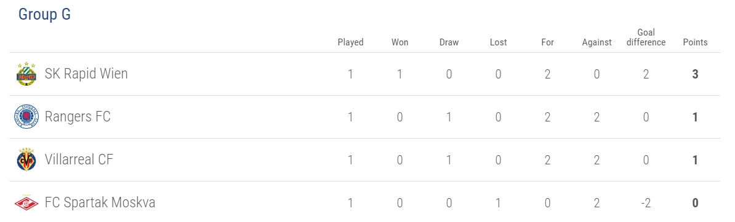735x222 pixels.
Task: Click the Won column header
Action: pos(400,42)
